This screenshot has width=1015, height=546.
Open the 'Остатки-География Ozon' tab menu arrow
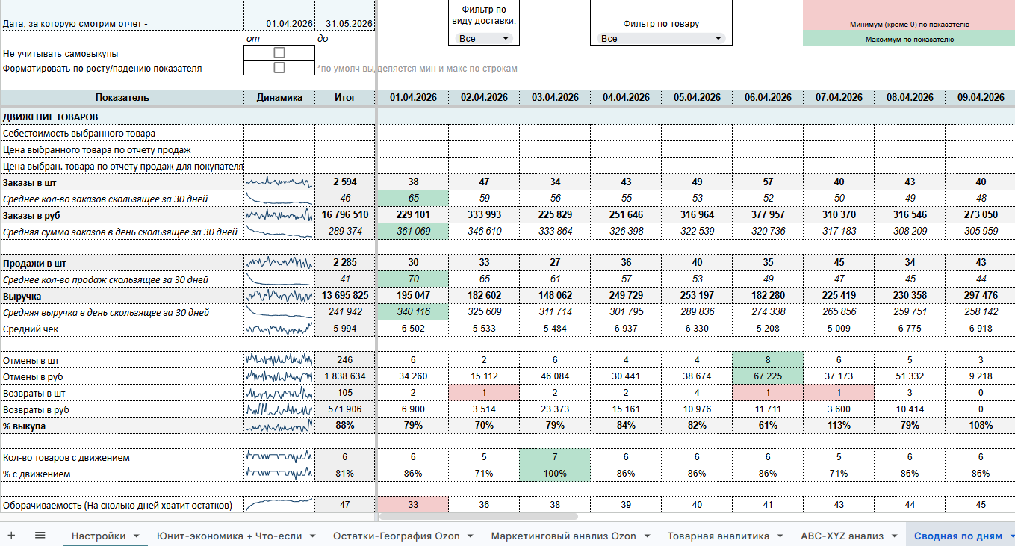click(x=471, y=536)
